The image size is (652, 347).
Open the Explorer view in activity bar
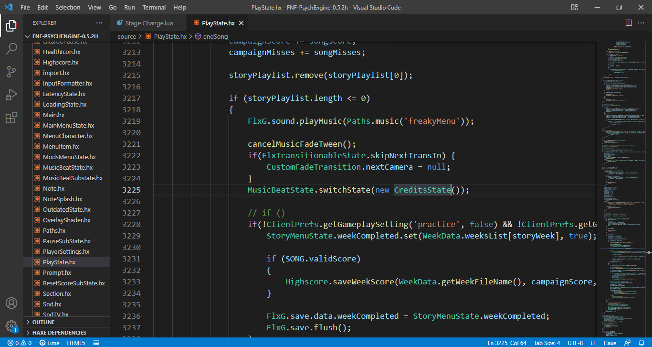coord(11,26)
